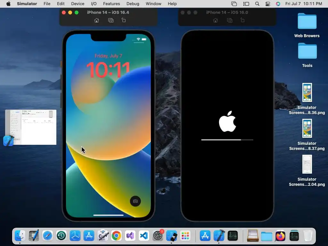Open Spotlight search from menu bar
The width and height of the screenshot is (328, 246).
pos(257,4)
